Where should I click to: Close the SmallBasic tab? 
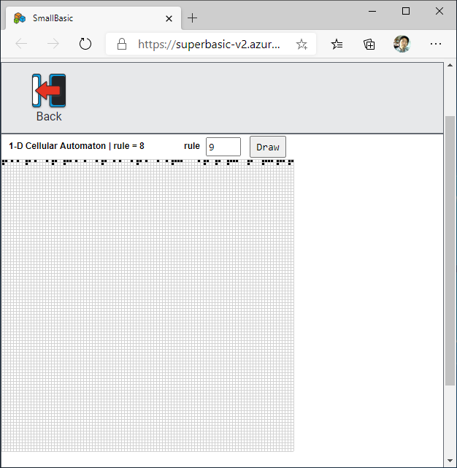pyautogui.click(x=169, y=18)
